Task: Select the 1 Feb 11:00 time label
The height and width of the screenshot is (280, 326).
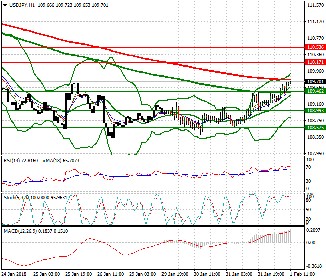Action: [x=302, y=274]
